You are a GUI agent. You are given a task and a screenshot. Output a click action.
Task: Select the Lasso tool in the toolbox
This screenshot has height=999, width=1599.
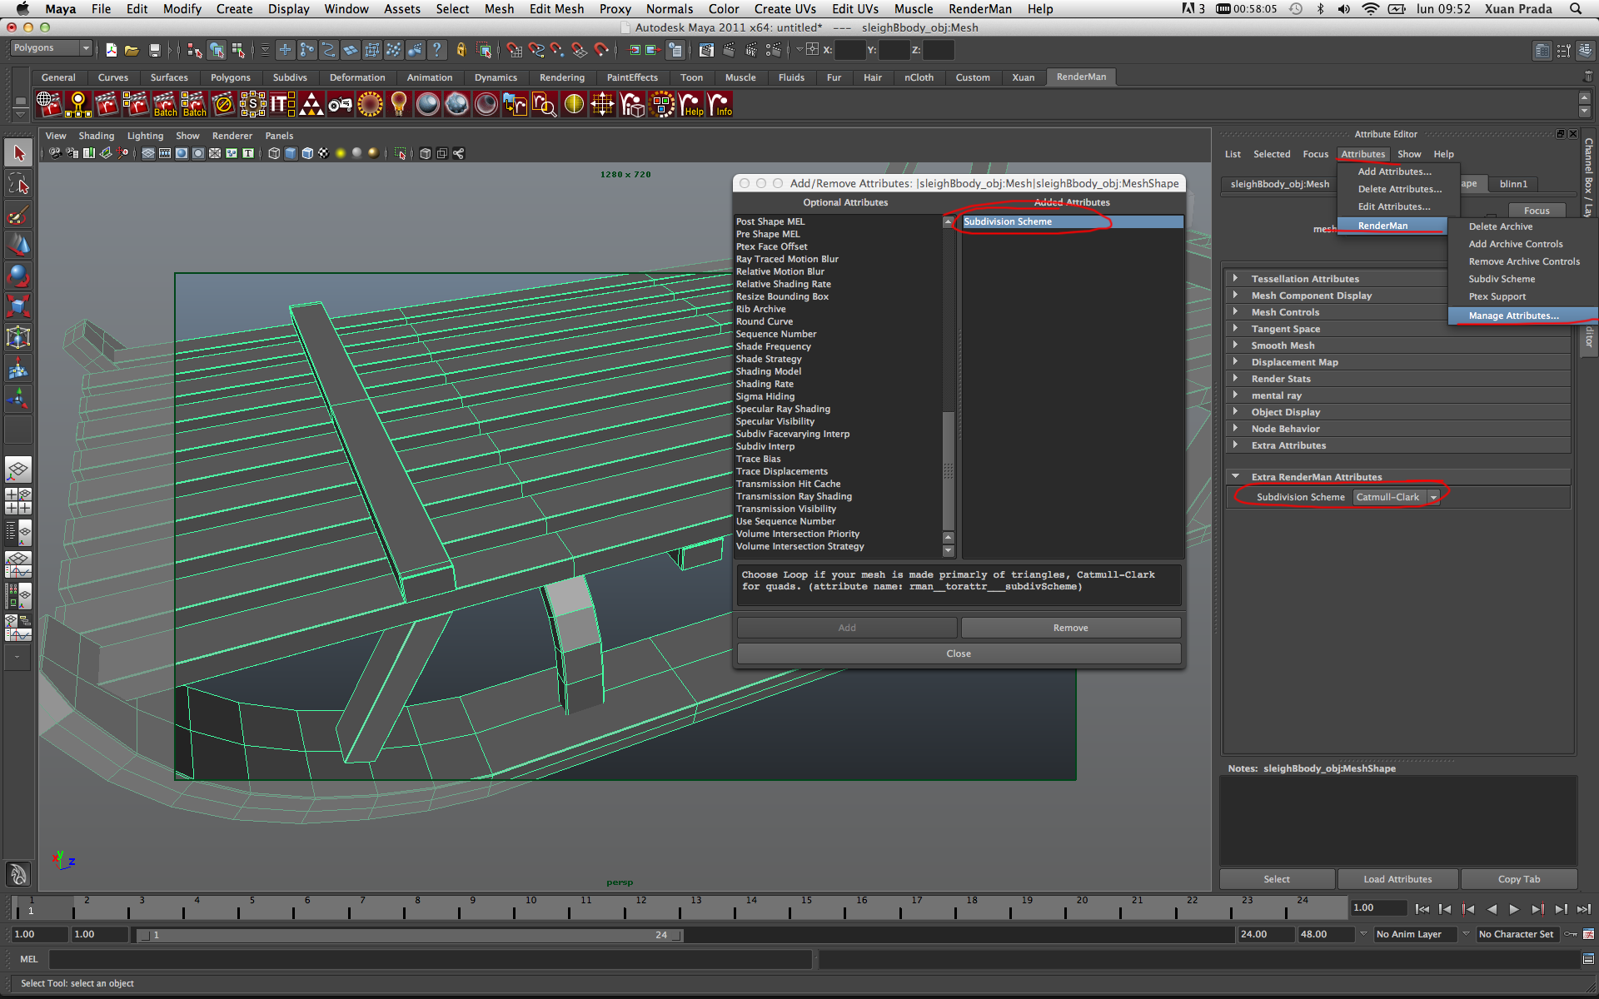coord(18,185)
